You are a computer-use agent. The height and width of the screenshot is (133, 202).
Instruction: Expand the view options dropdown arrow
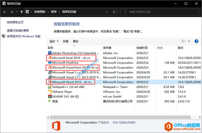pyautogui.click(x=189, y=41)
